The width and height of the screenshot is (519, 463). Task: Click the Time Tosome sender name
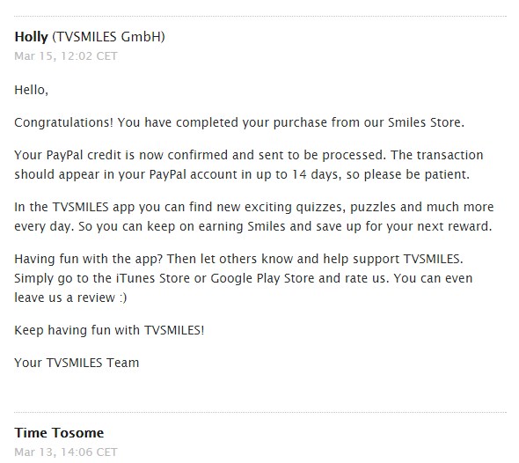pos(59,433)
